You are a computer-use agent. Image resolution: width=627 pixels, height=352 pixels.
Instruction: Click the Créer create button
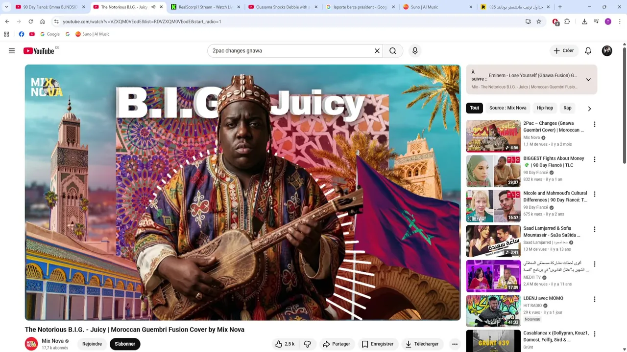pos(563,51)
